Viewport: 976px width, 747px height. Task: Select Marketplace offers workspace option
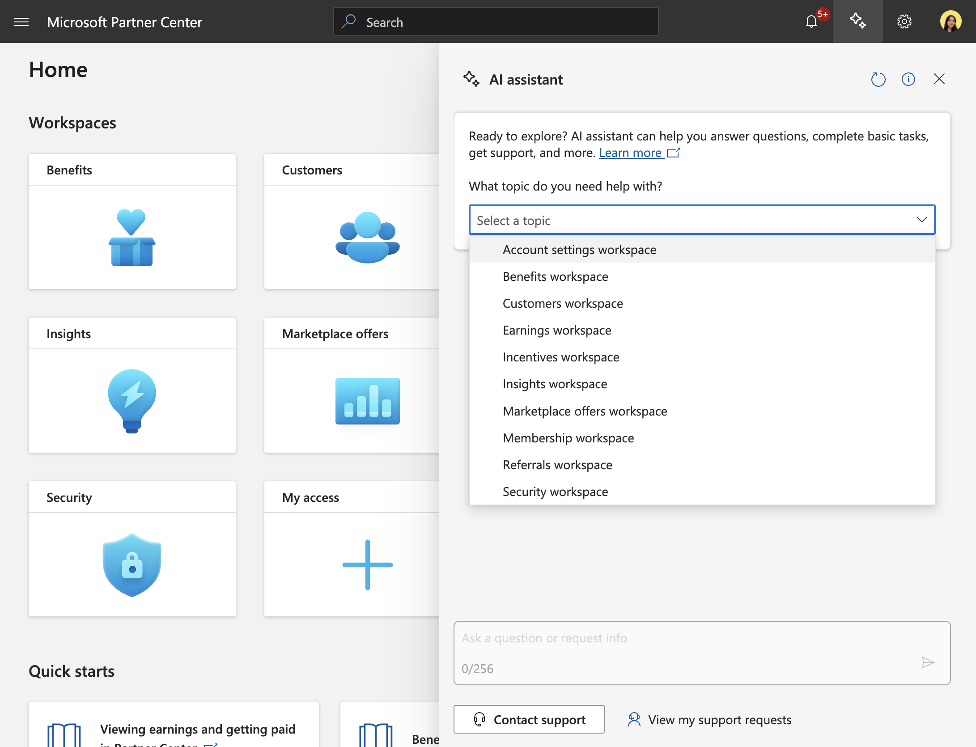coord(702,411)
